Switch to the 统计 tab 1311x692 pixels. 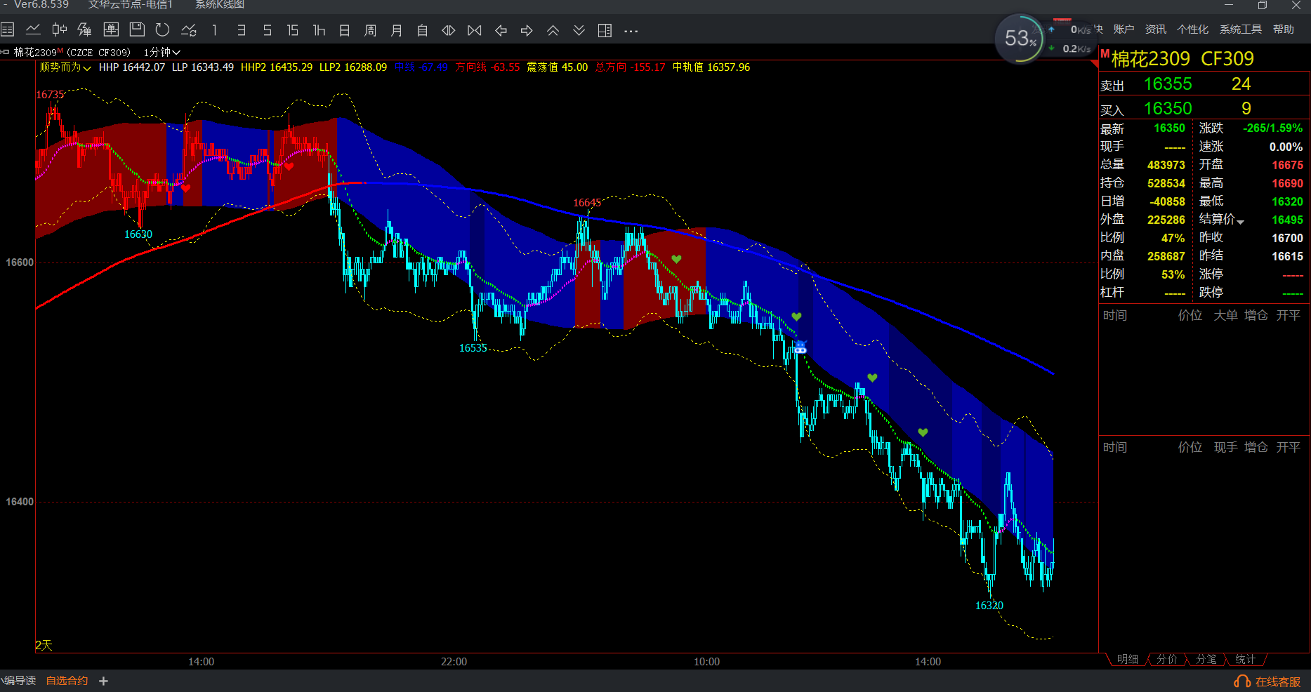1246,659
